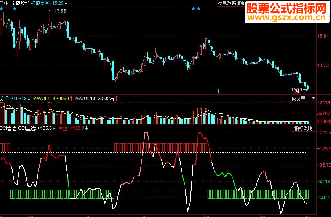This screenshot has width=331, height=217.
Task: Click the blue diamond marker nearest 特色数据
Action: point(198,9)
